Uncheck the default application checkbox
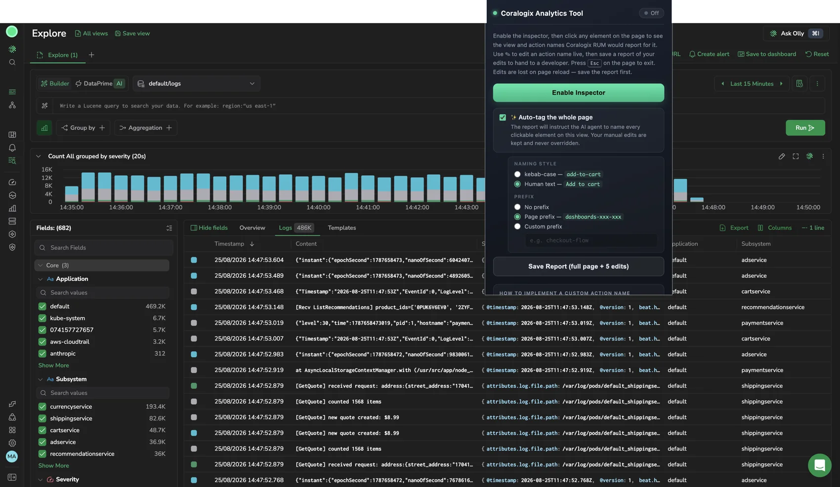The width and height of the screenshot is (840, 487). tap(42, 306)
